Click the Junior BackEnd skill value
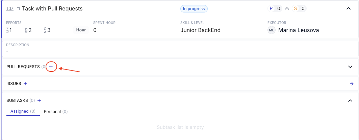 (200, 30)
